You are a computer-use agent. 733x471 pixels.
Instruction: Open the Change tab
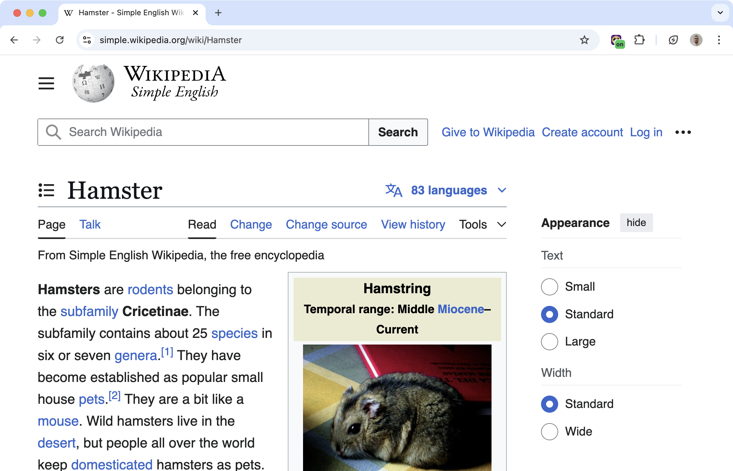pyautogui.click(x=251, y=224)
